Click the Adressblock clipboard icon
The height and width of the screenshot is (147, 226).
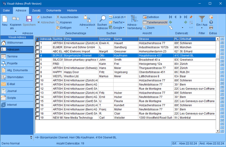(x=87, y=19)
